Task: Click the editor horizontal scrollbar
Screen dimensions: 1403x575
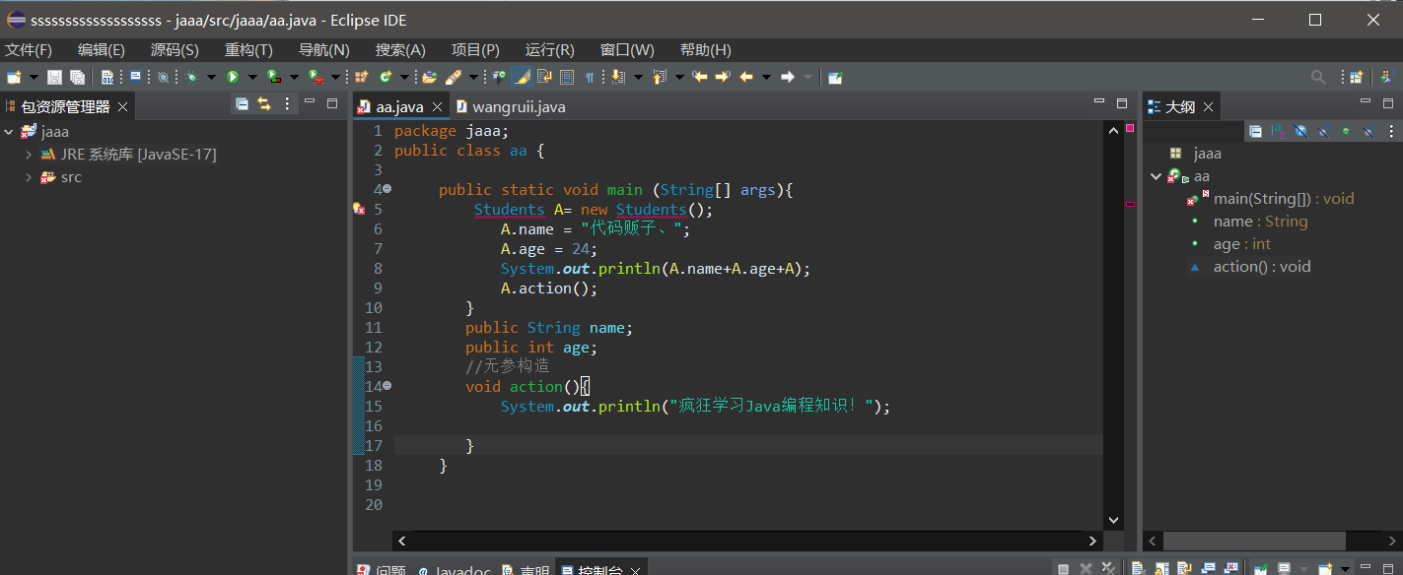Action: click(747, 541)
